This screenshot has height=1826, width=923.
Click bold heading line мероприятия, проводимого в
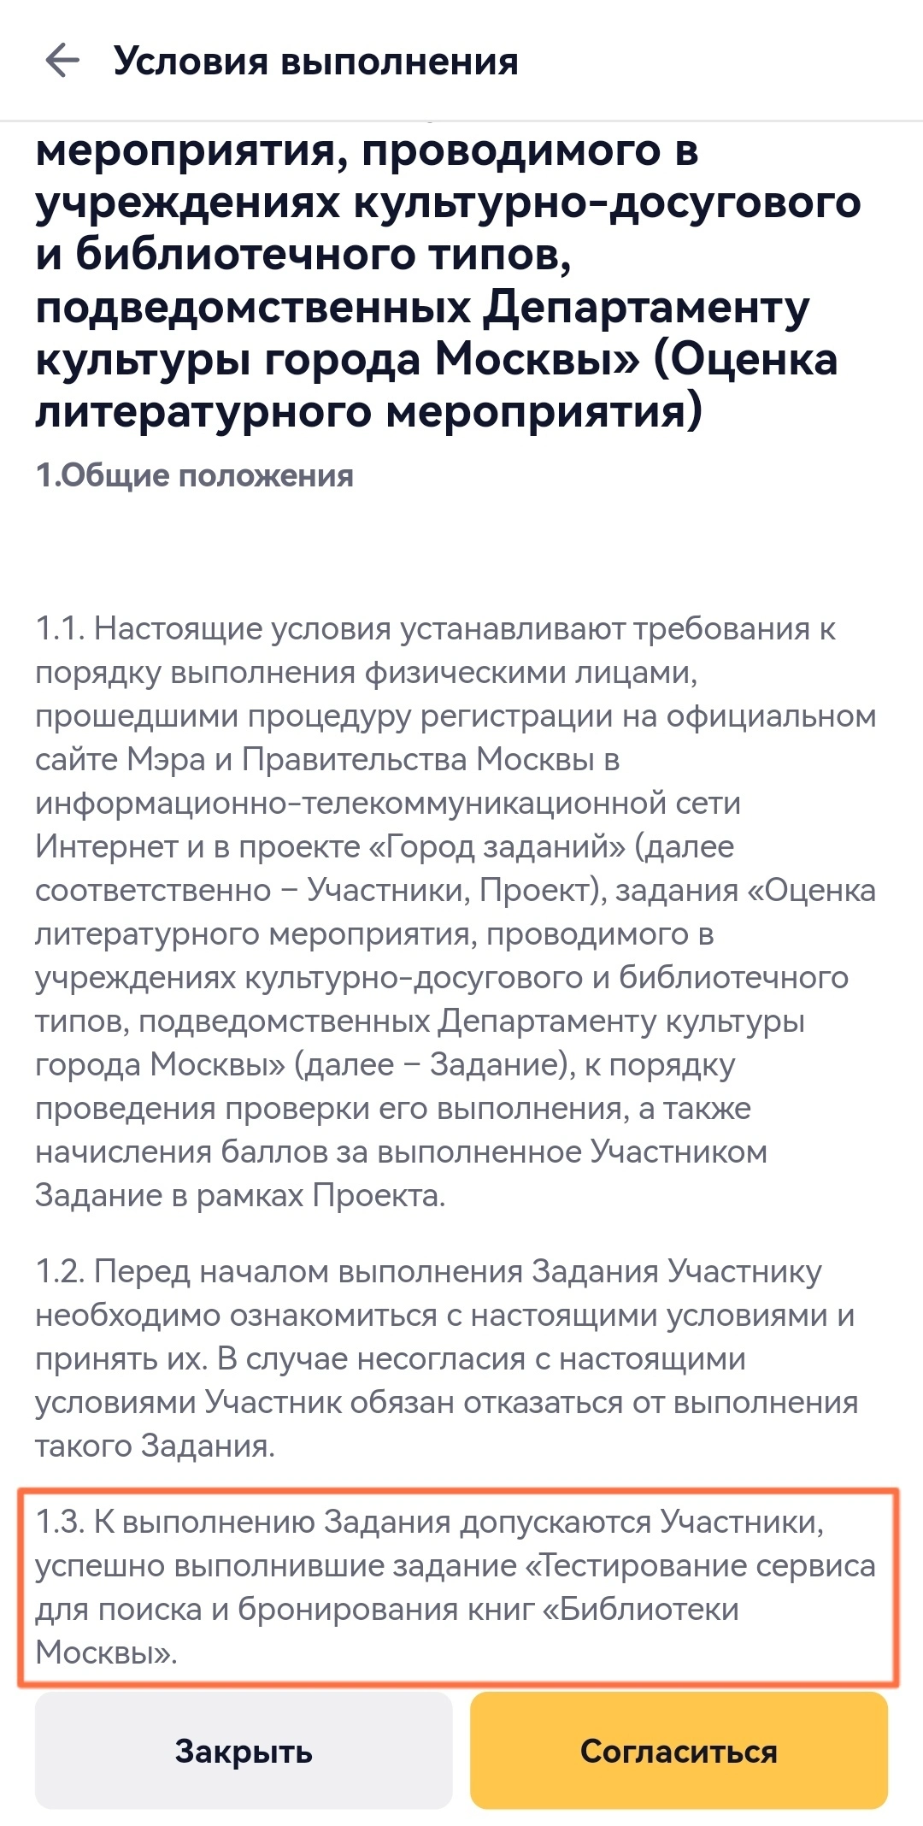(x=367, y=150)
